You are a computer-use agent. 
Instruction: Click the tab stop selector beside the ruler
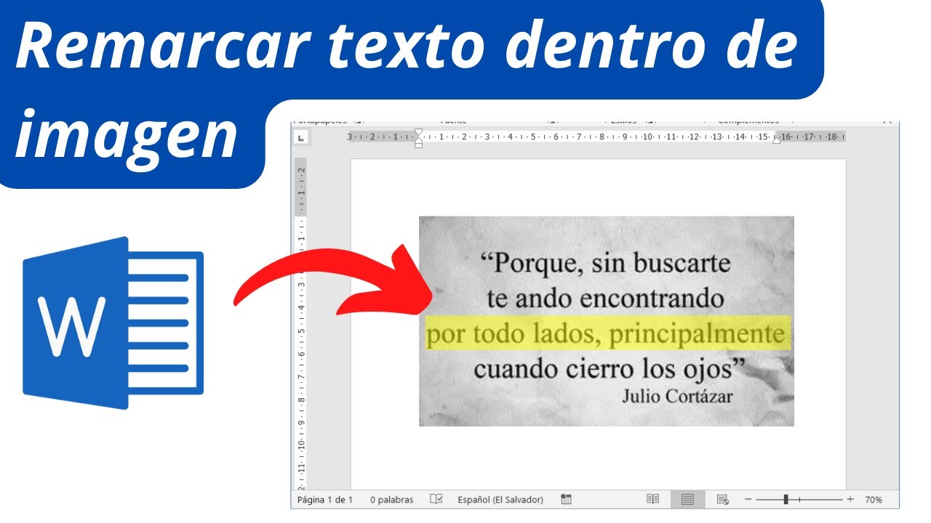[301, 137]
